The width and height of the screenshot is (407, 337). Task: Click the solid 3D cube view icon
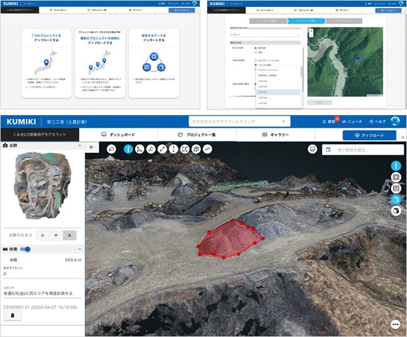pyautogui.click(x=396, y=210)
